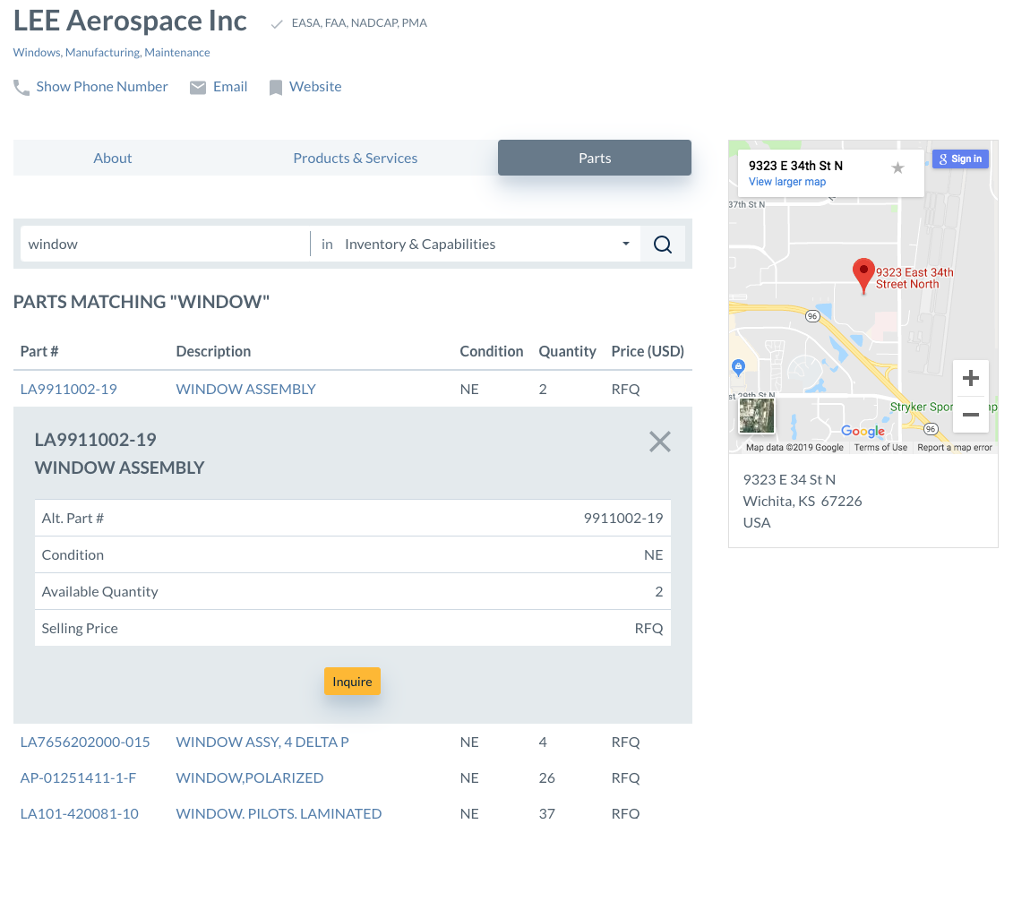Zoom in on the map
Screen dimensions: 1013x910
click(x=970, y=379)
